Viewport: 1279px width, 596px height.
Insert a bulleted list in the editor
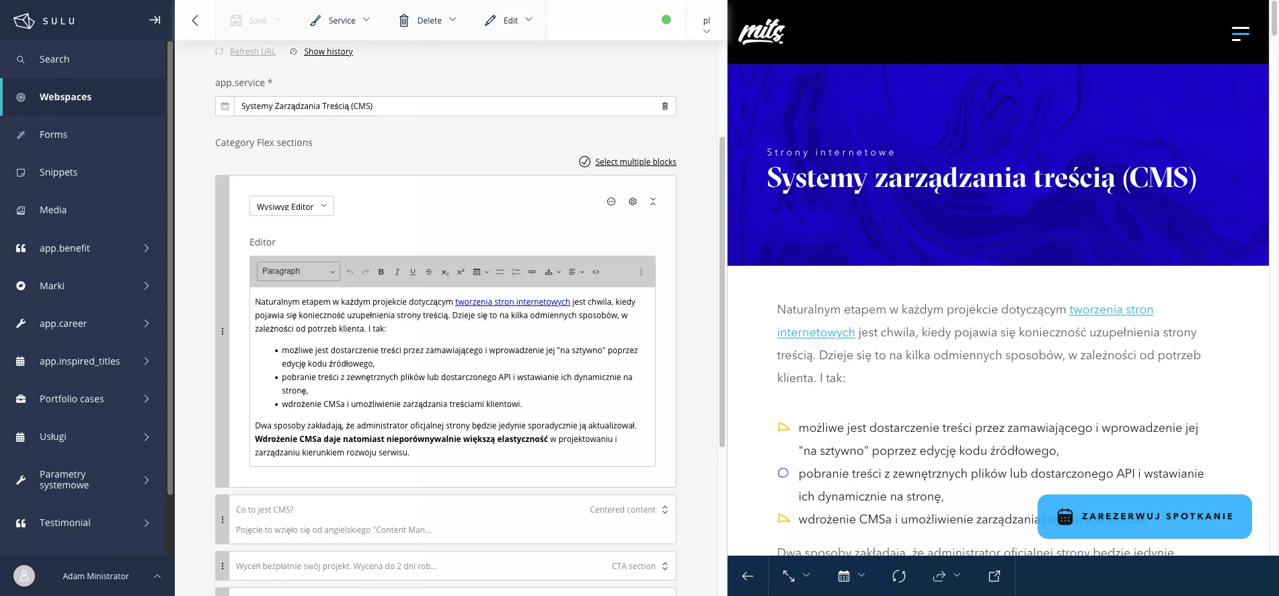tap(500, 272)
